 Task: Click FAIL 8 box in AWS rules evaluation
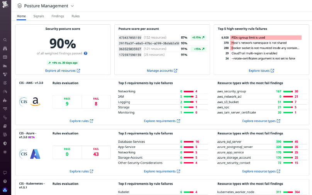click(96, 102)
